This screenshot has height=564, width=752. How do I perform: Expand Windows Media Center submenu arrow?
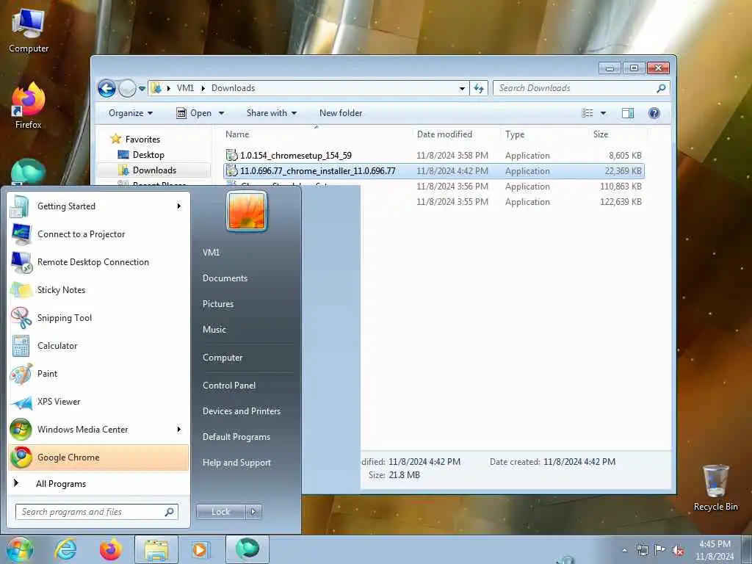point(179,429)
